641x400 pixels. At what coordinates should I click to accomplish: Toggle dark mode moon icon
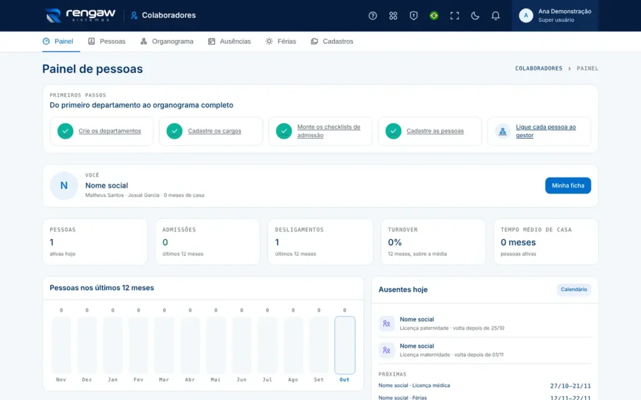[x=474, y=16]
